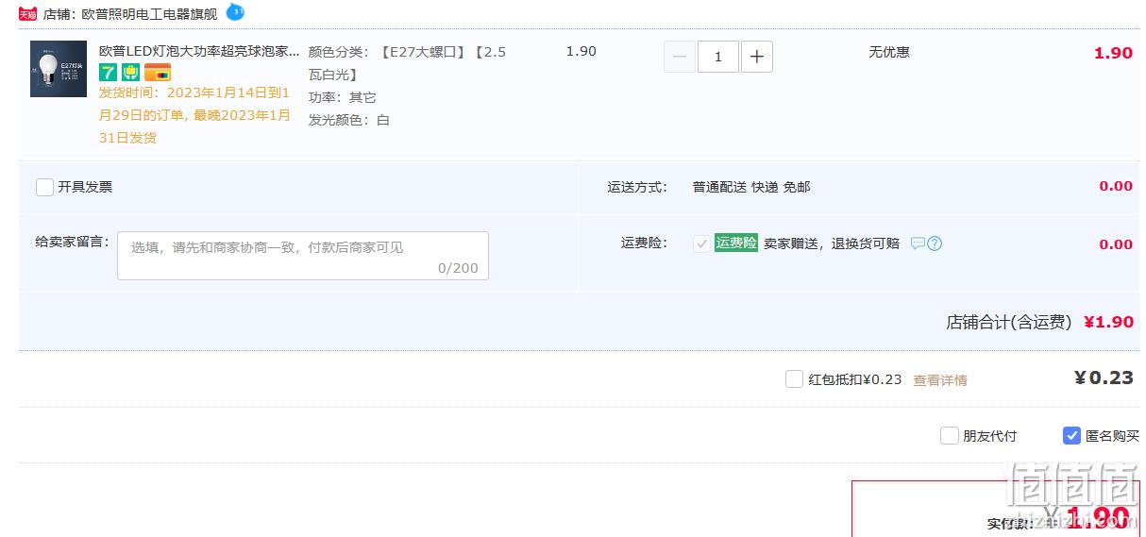Viewport: 1146px width, 537px height.
Task: Click the question mark help icon for 运费险
Action: tap(935, 243)
